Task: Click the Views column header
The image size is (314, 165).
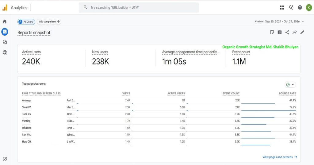Action: pyautogui.click(x=126, y=93)
